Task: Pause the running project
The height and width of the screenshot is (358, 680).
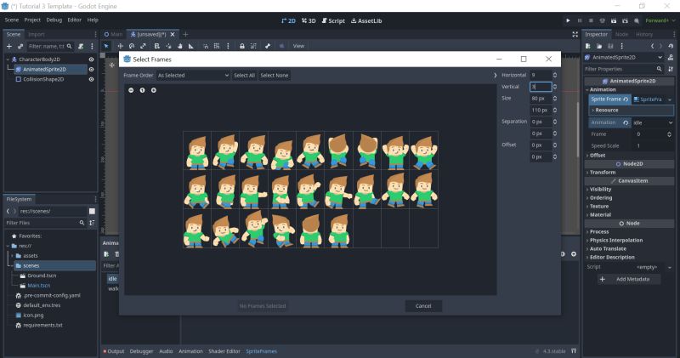Action: (x=580, y=20)
